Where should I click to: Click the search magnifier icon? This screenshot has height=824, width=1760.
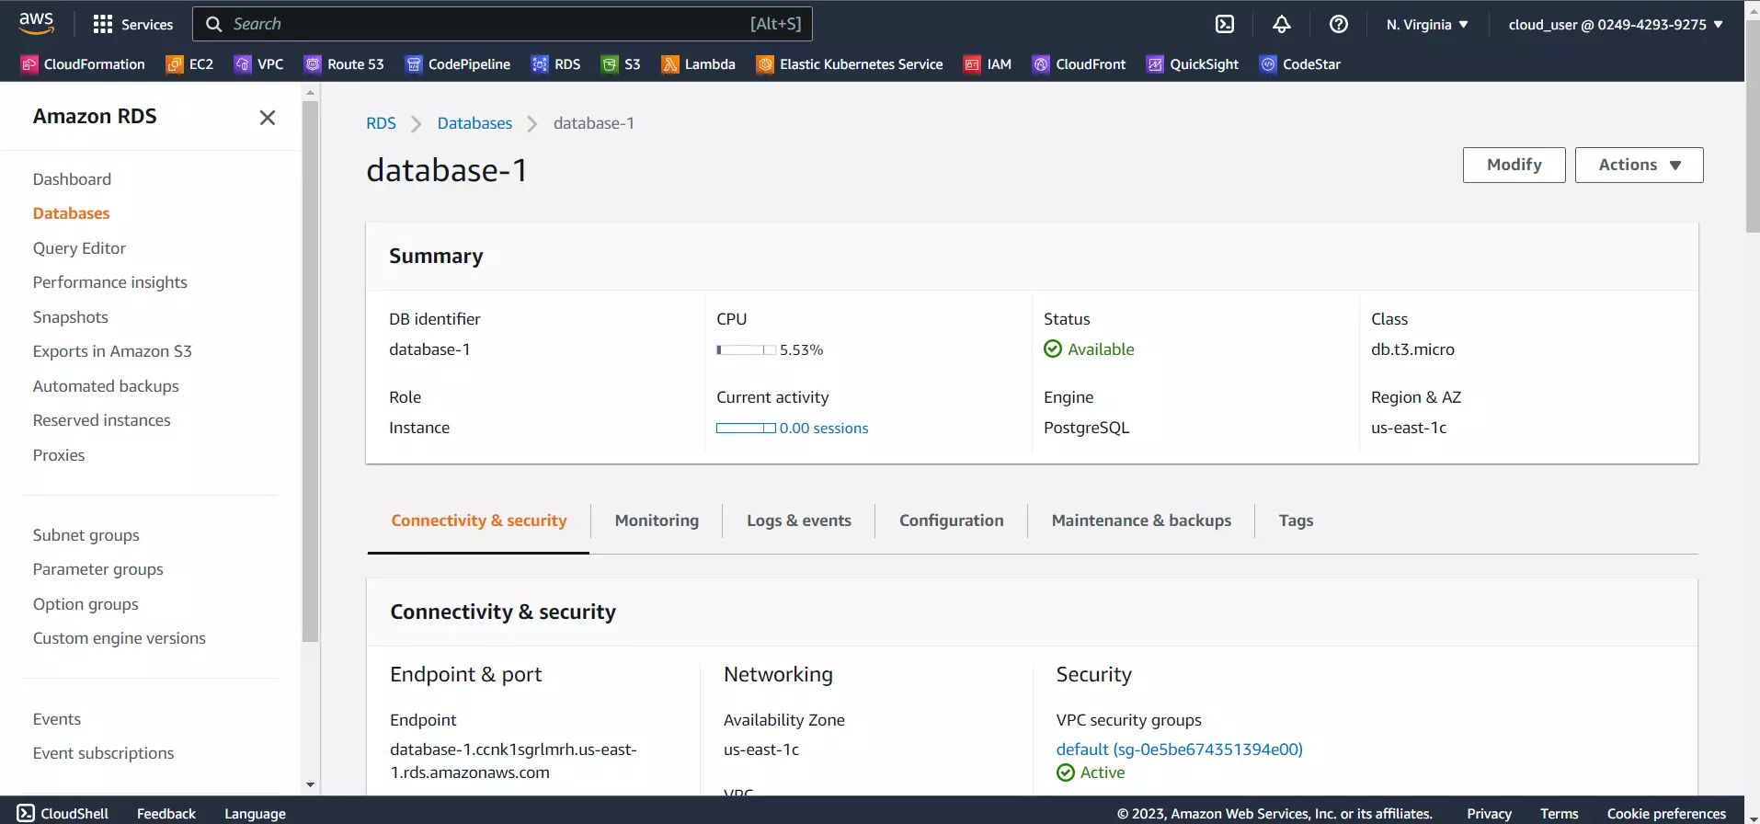(x=214, y=24)
